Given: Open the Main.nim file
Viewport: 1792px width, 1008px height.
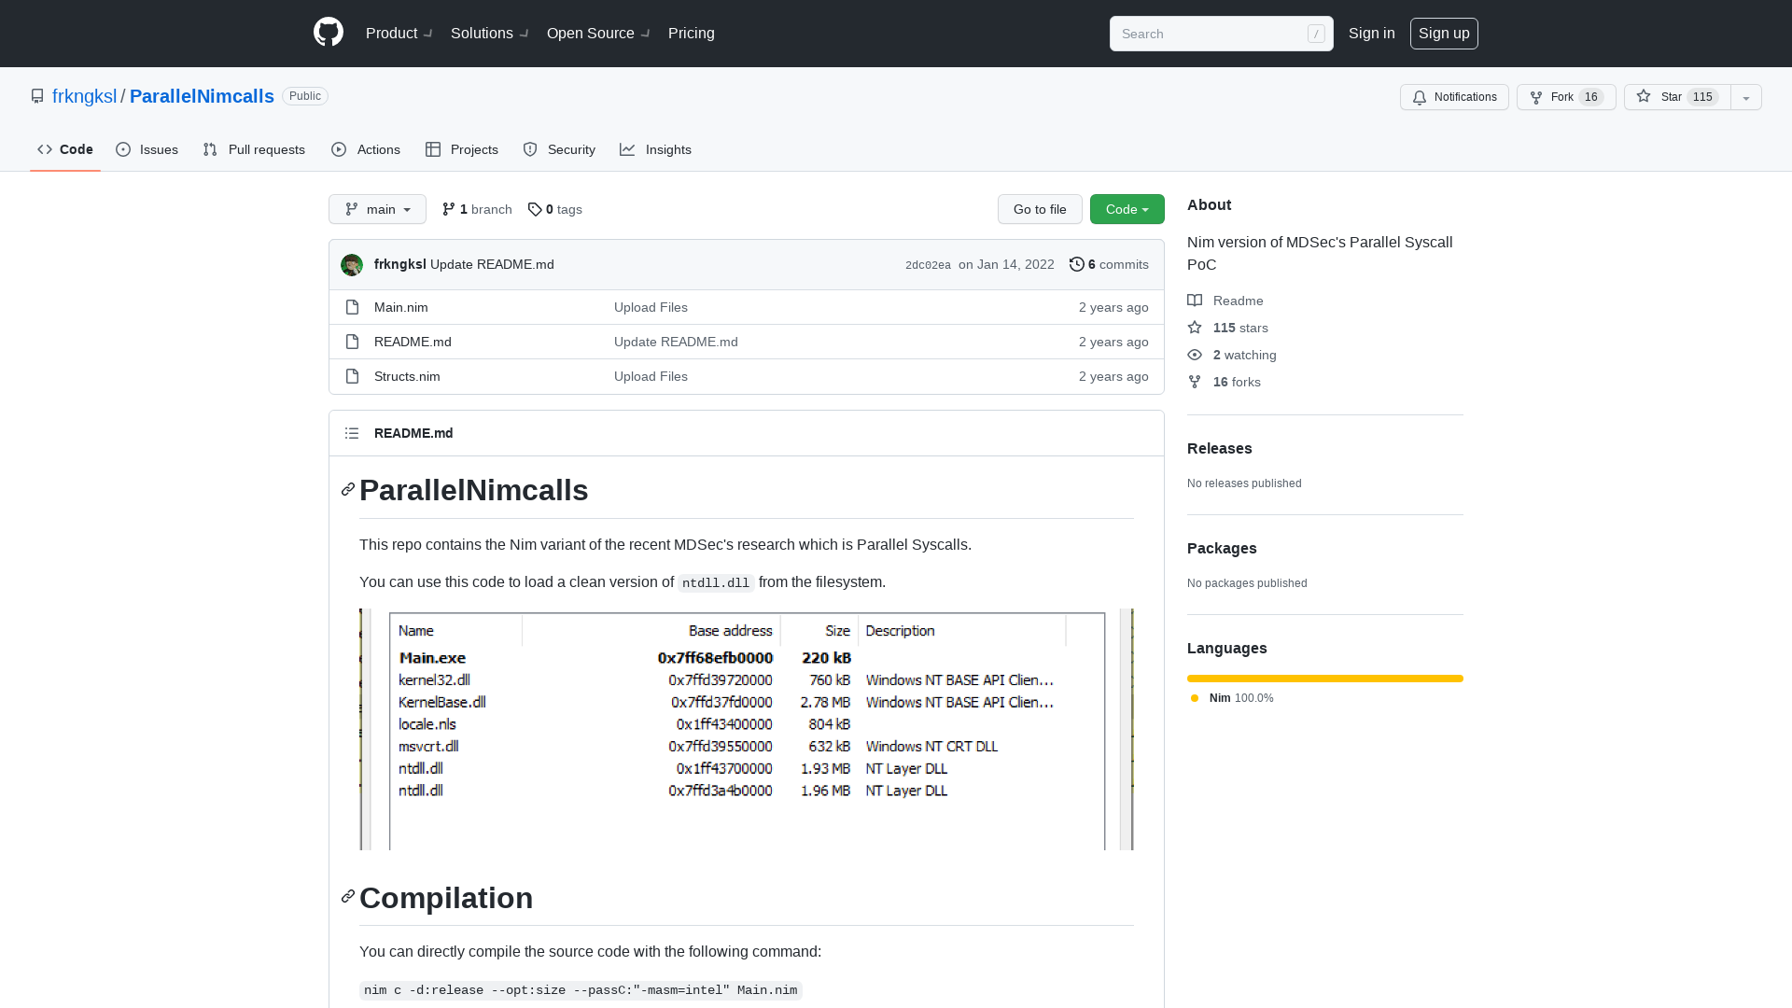Looking at the screenshot, I should 401,307.
